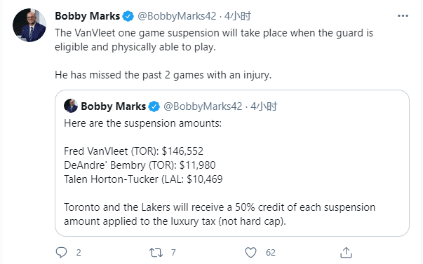The width and height of the screenshot is (423, 264).
Task: Open the Bobby Marks display name at top
Action: click(x=88, y=16)
